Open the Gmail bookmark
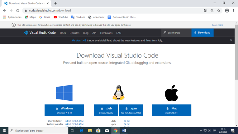 click(x=45, y=17)
